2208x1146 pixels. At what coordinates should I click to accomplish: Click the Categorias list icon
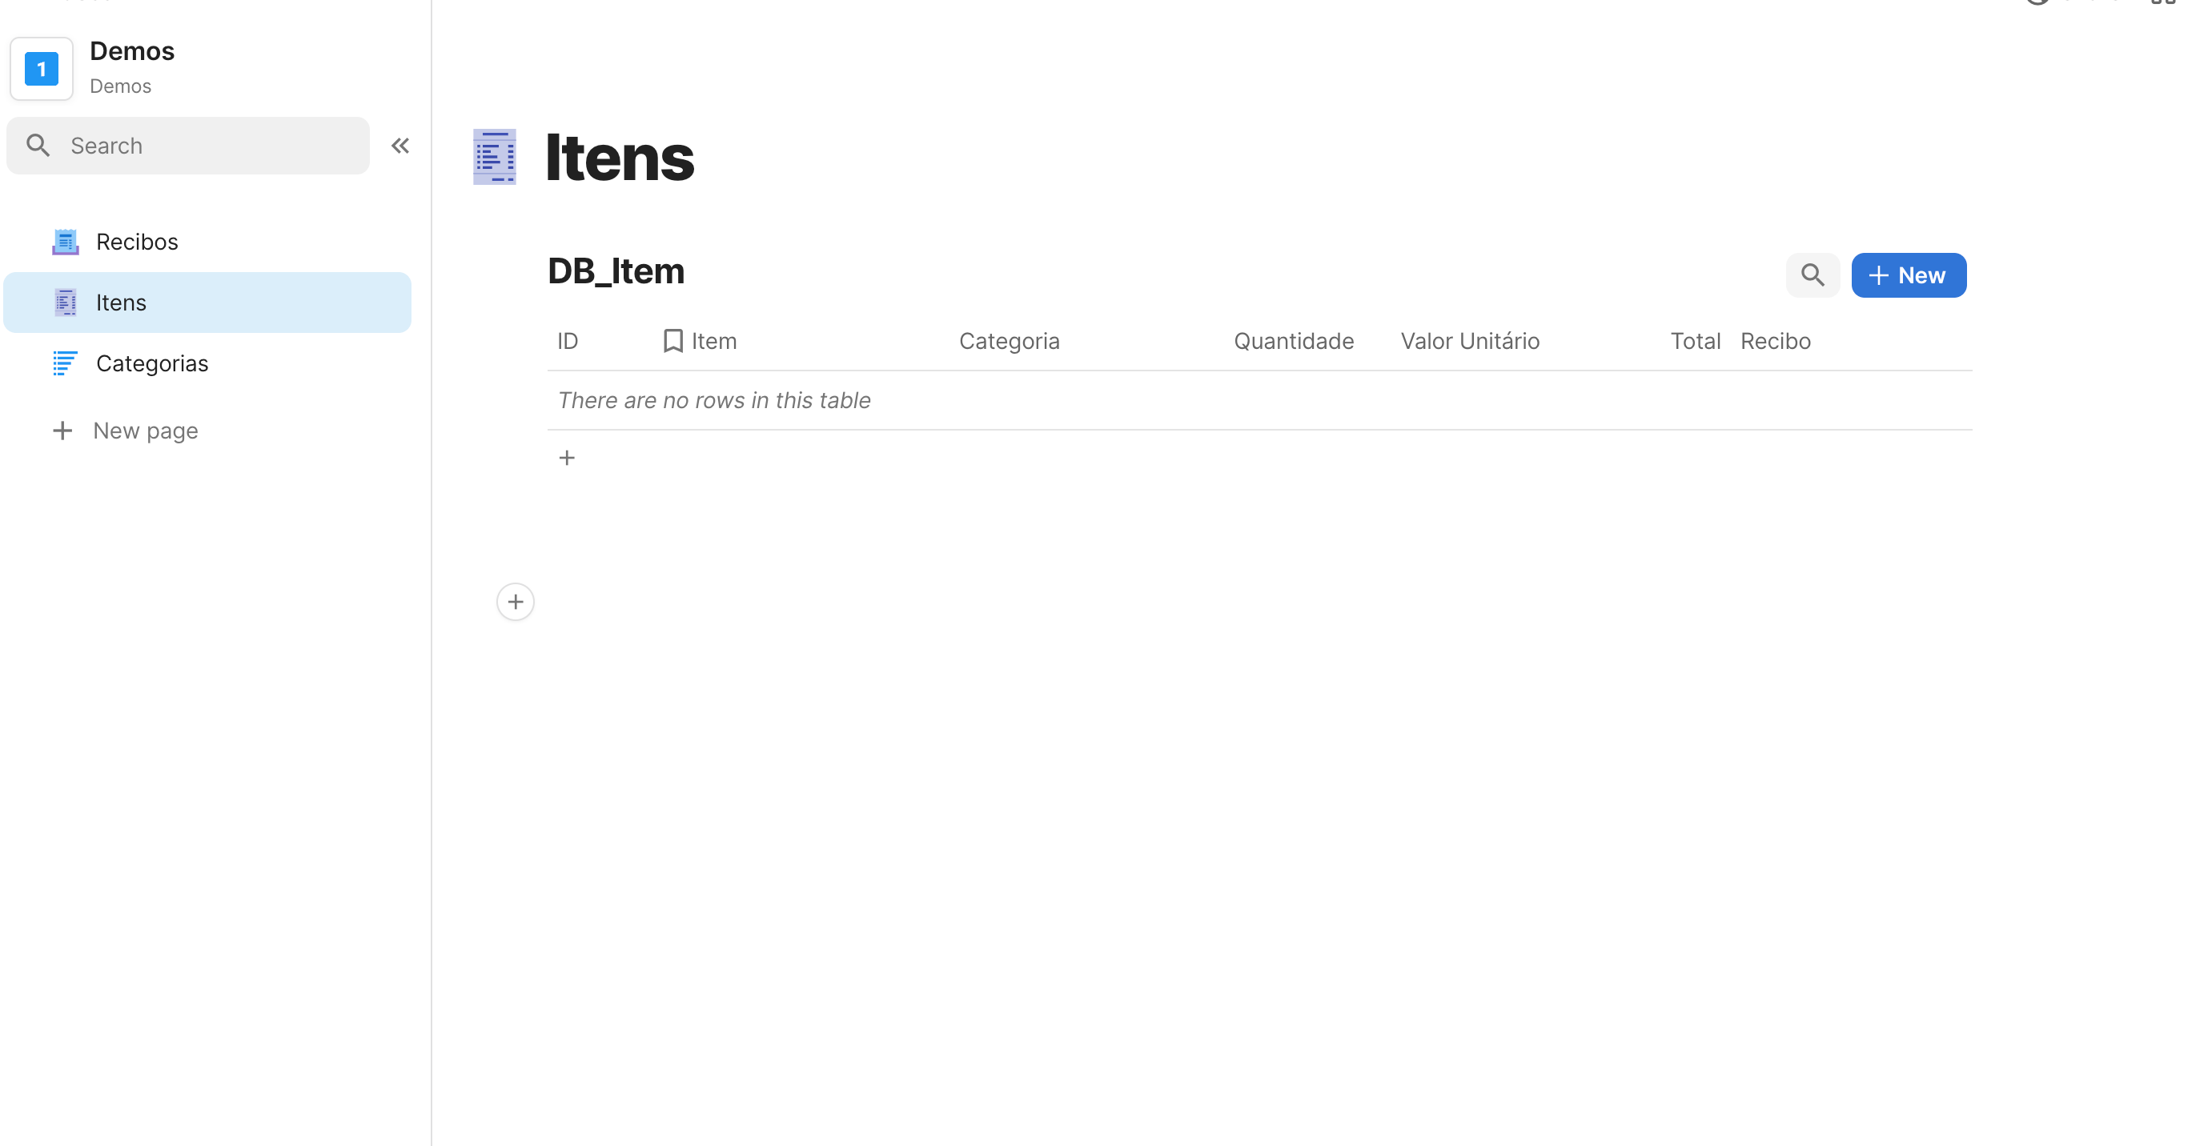[x=65, y=363]
